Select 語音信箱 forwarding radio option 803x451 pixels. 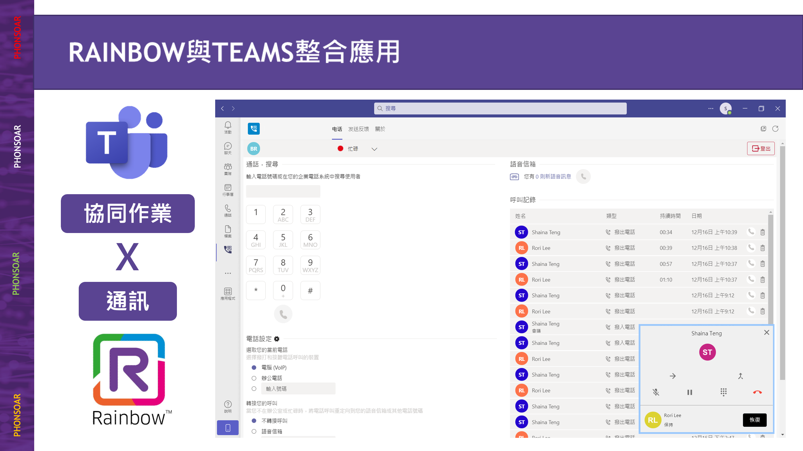tap(254, 432)
